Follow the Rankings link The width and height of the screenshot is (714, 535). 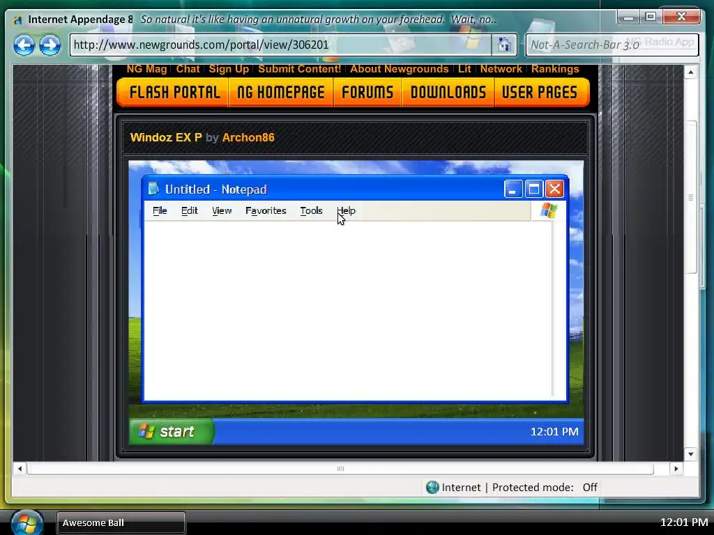pyautogui.click(x=555, y=69)
